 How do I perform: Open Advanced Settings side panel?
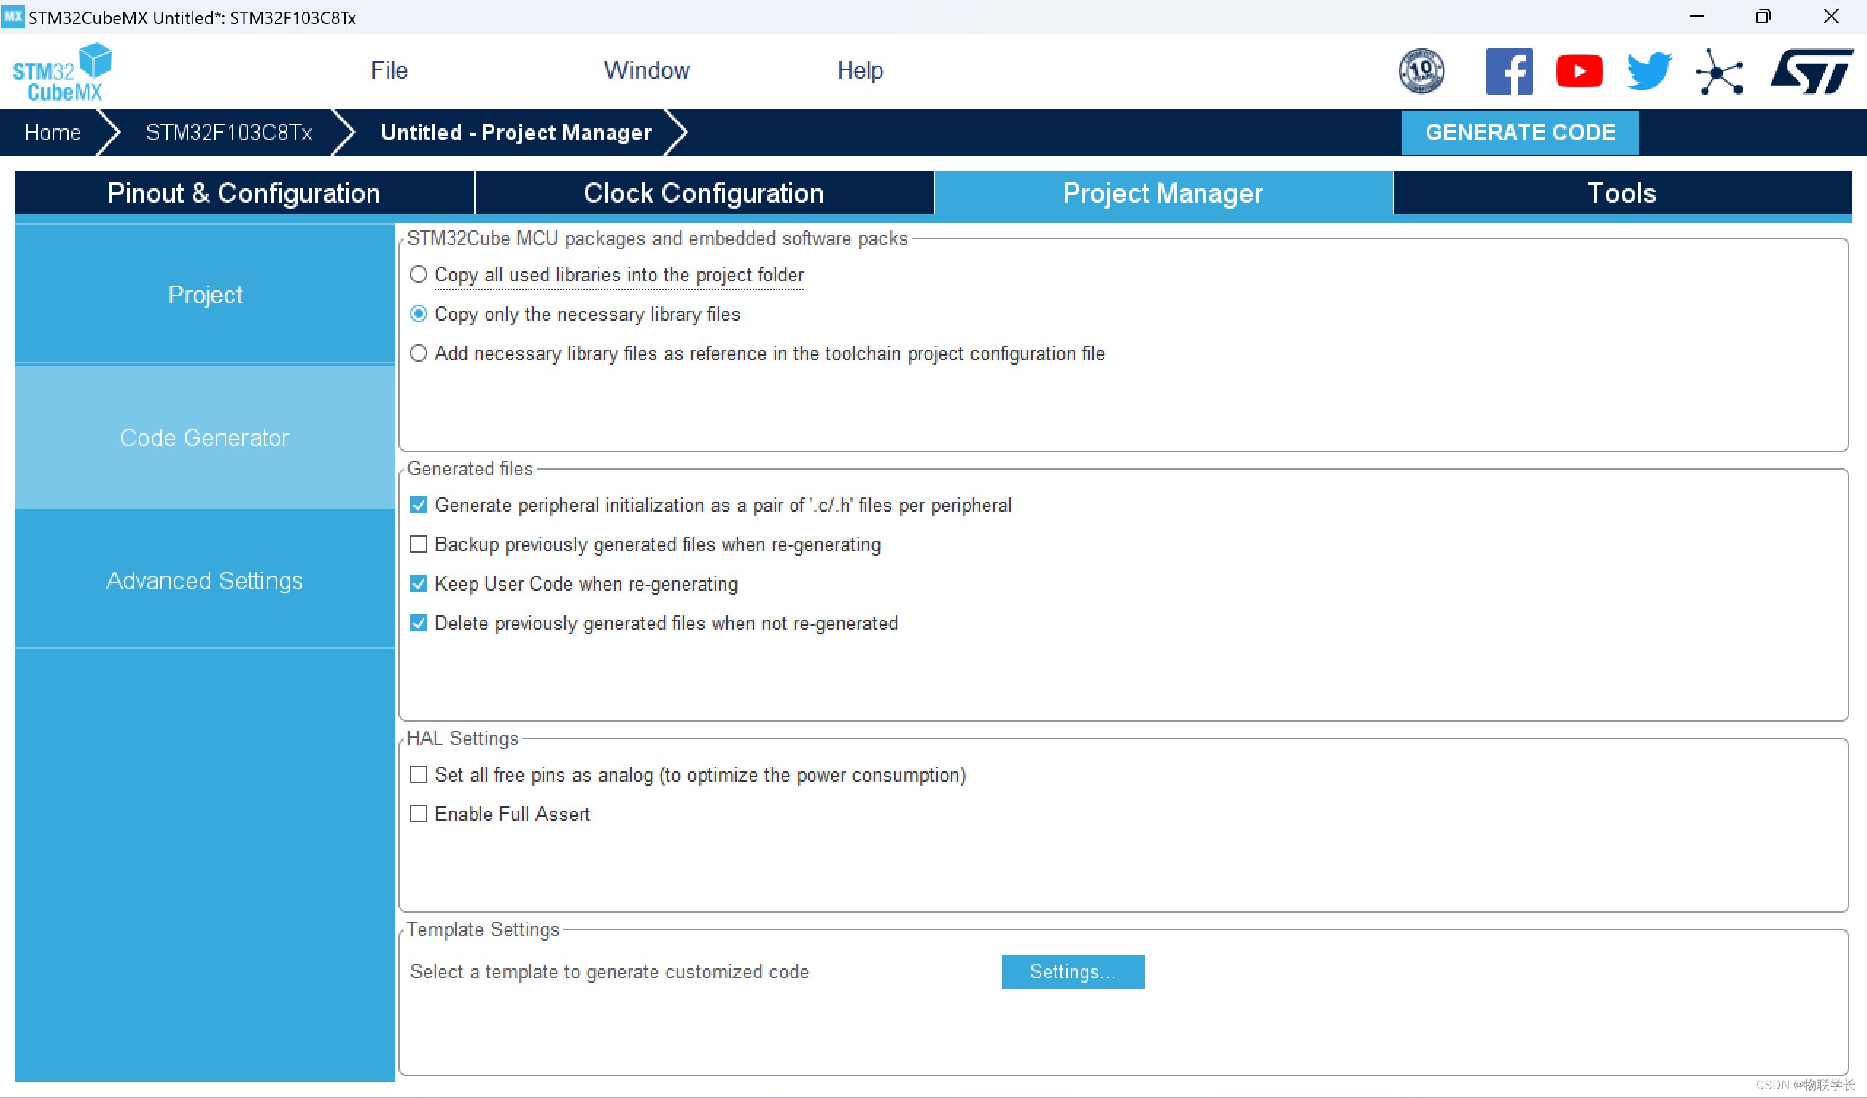(x=204, y=581)
